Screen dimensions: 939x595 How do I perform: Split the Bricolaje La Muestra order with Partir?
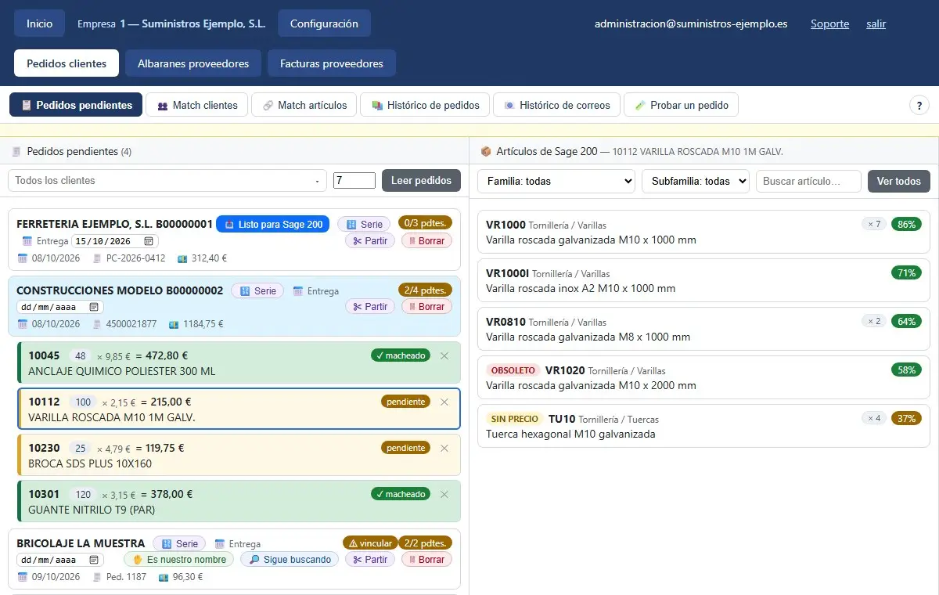click(x=370, y=559)
